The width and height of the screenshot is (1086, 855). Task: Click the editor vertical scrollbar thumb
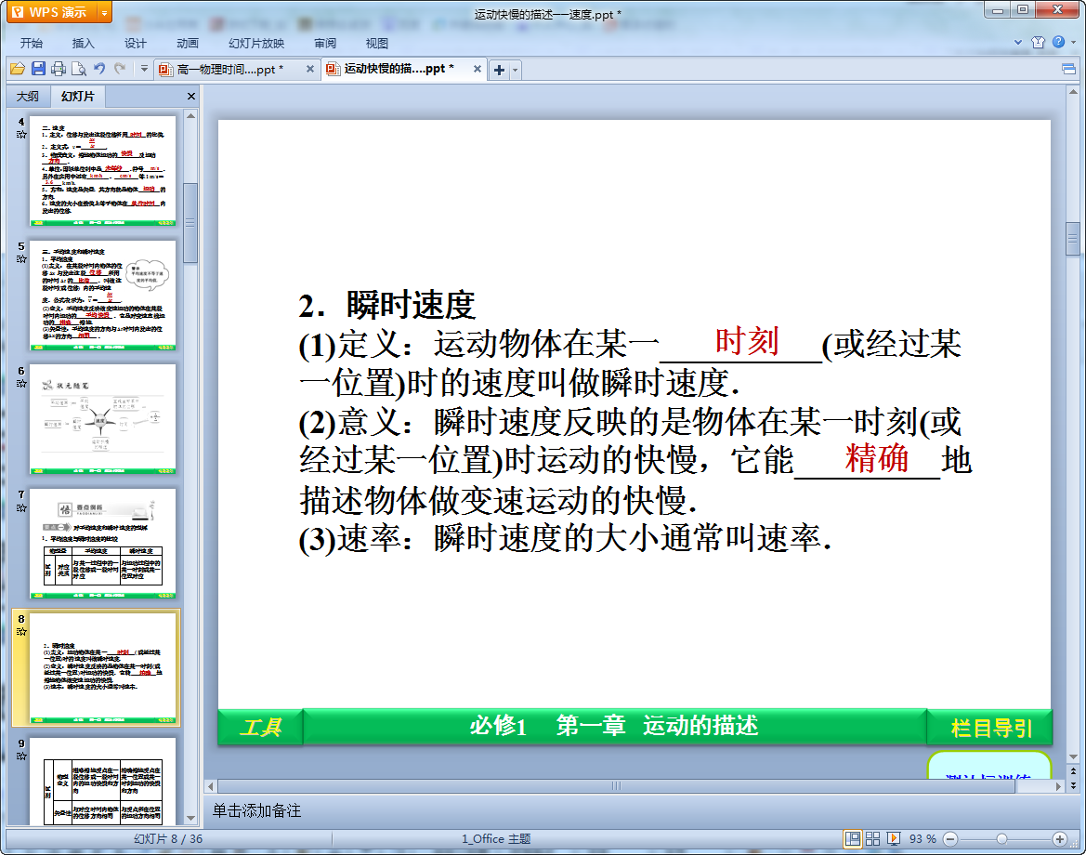(x=1073, y=240)
